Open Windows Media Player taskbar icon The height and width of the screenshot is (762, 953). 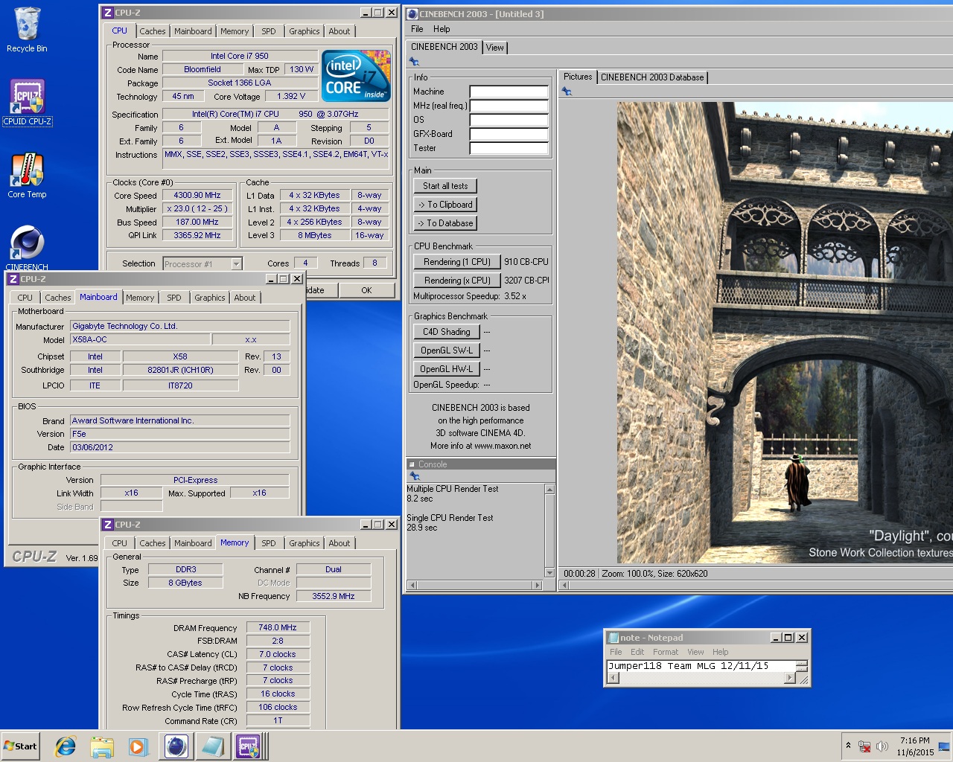pos(138,746)
